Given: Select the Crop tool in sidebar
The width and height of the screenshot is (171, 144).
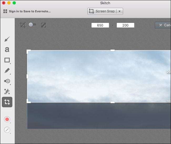Looking at the screenshot, I should [7, 102].
